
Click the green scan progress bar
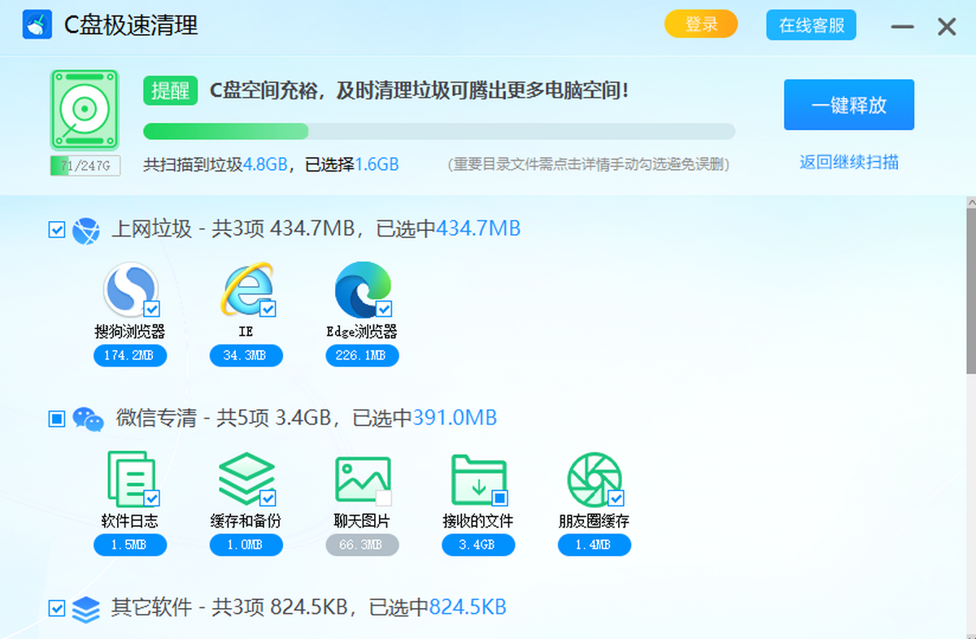439,131
